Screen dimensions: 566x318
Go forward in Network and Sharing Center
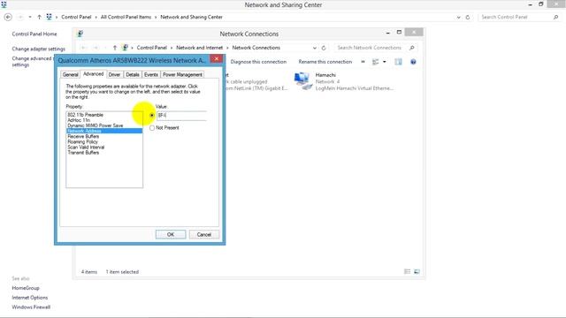click(20, 17)
